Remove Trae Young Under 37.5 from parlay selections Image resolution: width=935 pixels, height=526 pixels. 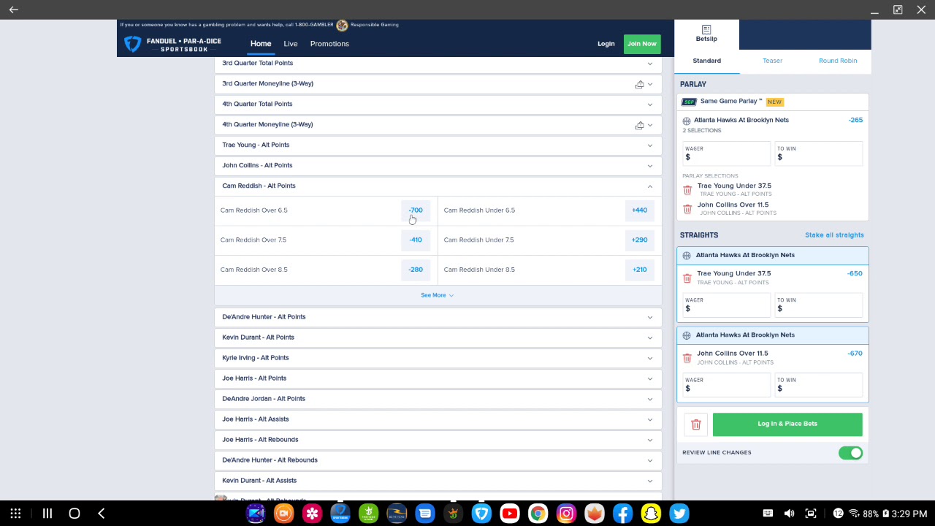tap(687, 190)
